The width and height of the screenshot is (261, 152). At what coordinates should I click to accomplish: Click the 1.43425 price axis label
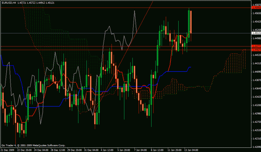(256, 97)
